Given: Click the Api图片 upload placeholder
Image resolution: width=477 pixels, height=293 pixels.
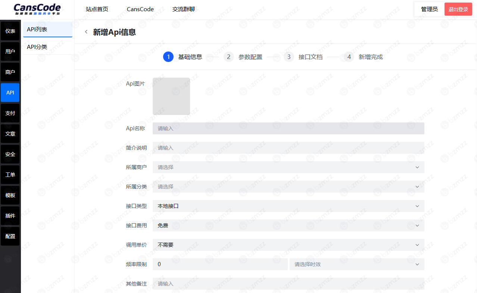Looking at the screenshot, I should [x=171, y=96].
